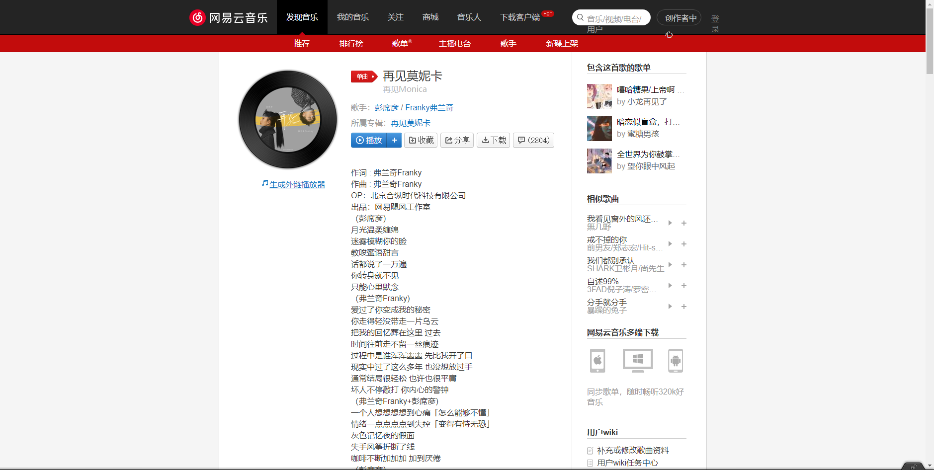Switch to the 排行榜 tab
Image resolution: width=934 pixels, height=470 pixels.
(x=351, y=44)
